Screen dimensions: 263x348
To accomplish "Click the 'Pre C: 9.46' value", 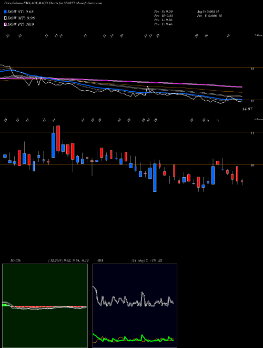I will (164, 24).
